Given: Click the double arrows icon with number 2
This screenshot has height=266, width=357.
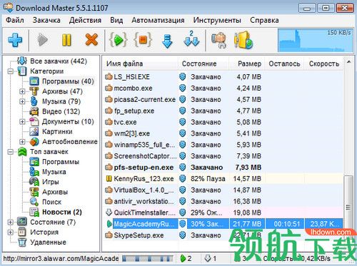Looking at the screenshot, I should click(191, 39).
